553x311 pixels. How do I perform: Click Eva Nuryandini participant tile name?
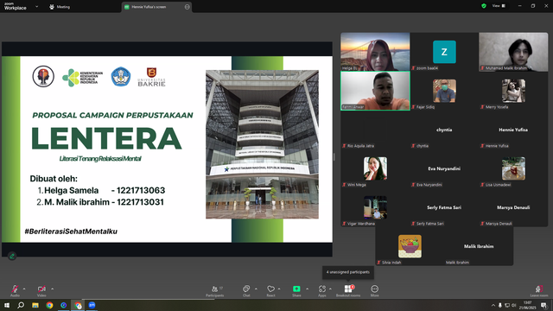444,168
